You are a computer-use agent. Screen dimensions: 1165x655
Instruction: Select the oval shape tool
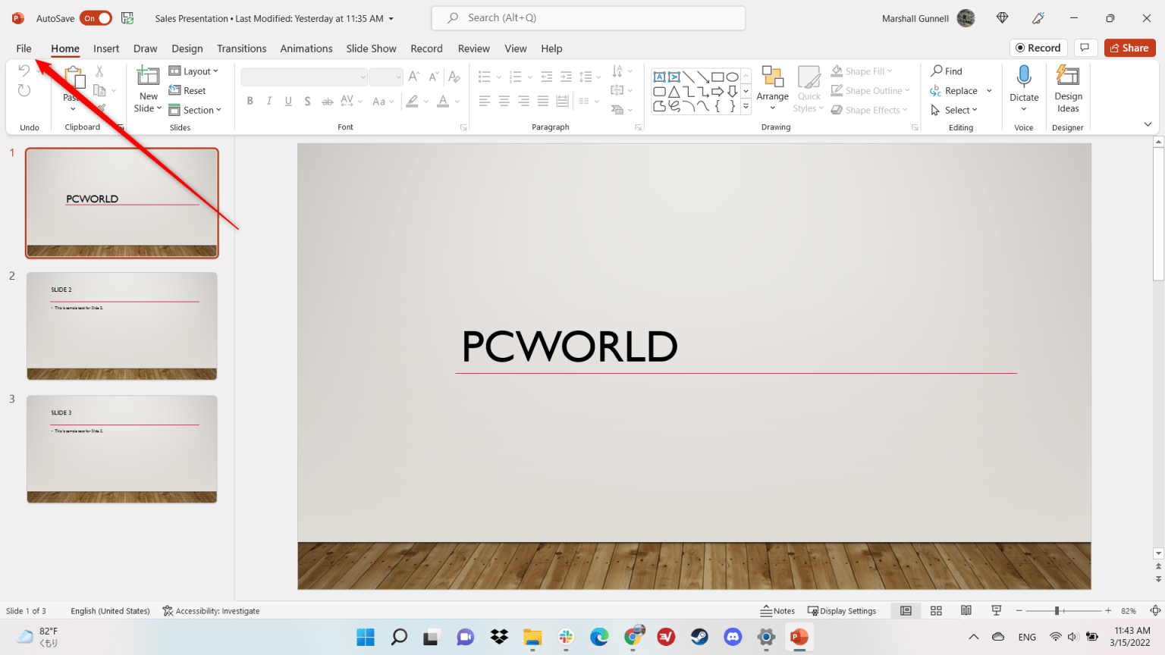[731, 76]
